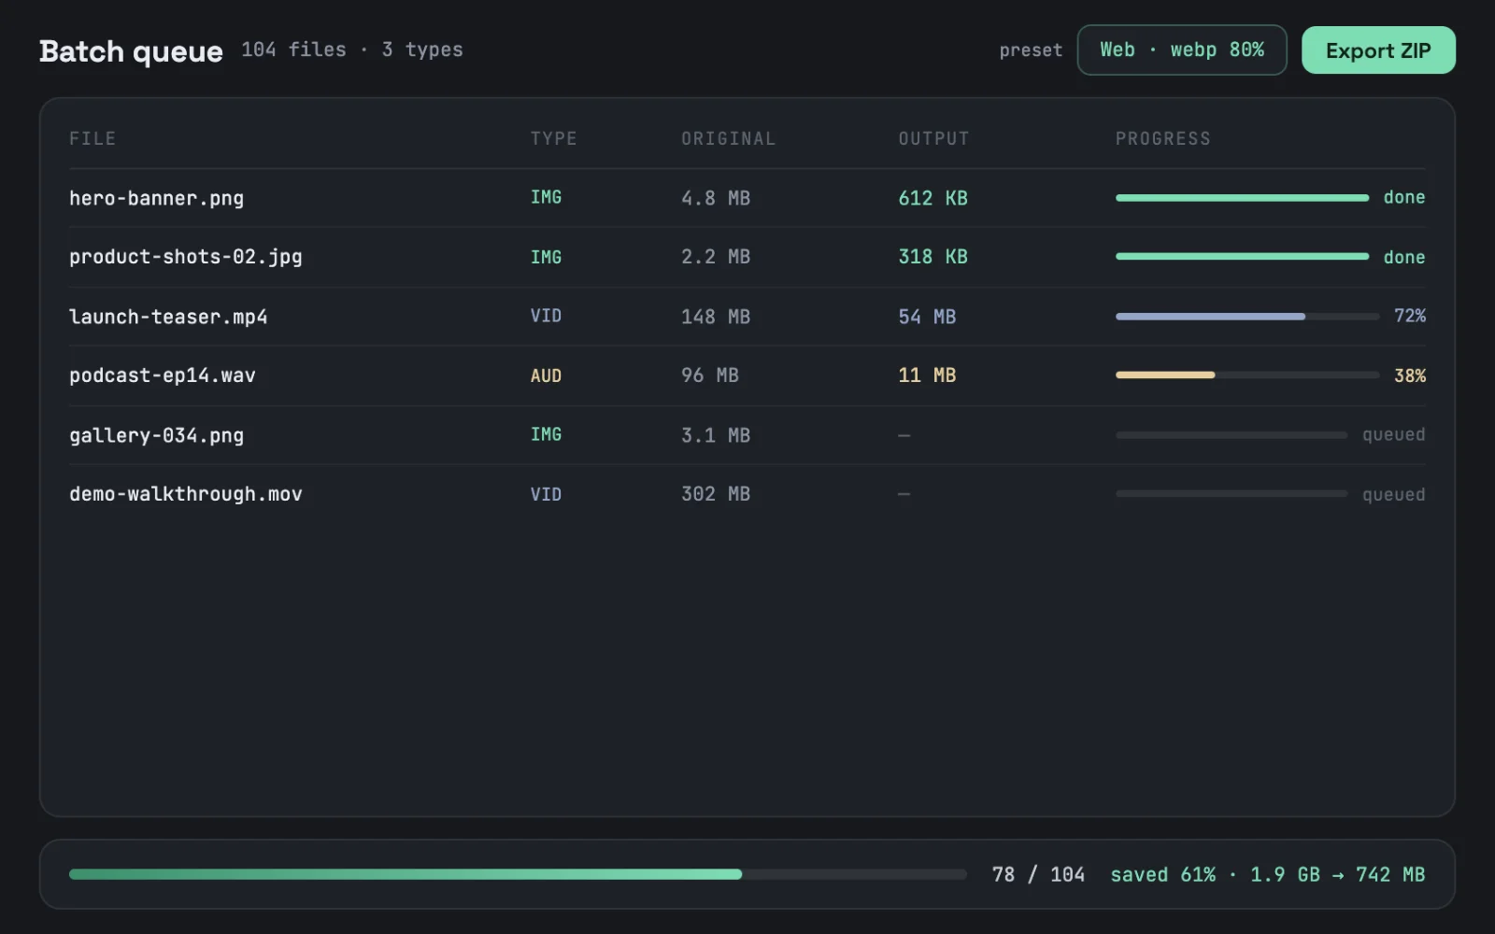Click the 78 / 104 file counter
Screen dimensions: 1495x934
1038,875
